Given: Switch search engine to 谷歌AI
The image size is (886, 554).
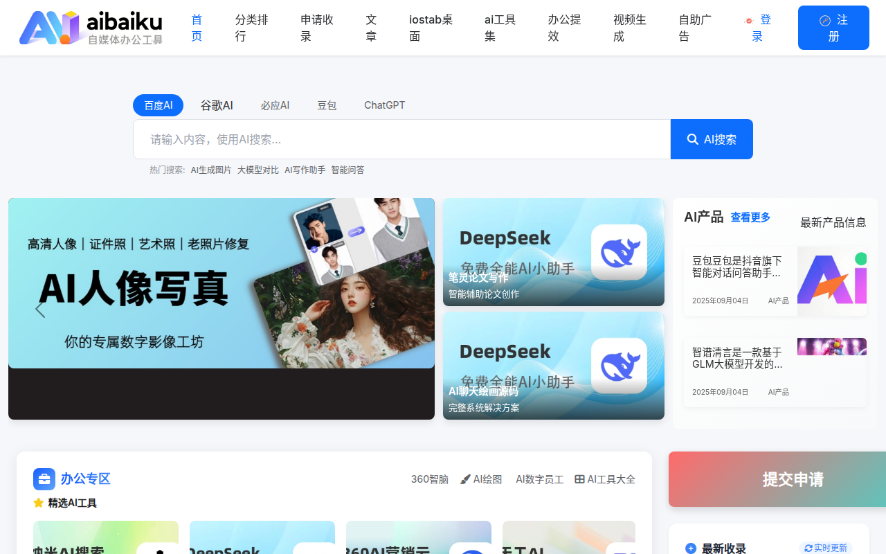Looking at the screenshot, I should (217, 105).
